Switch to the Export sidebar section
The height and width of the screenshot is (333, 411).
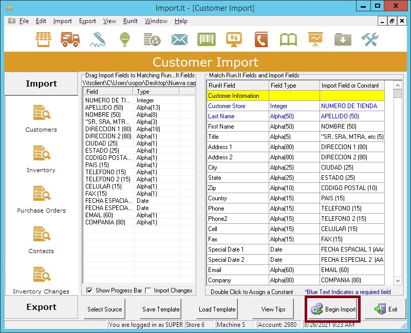41,307
